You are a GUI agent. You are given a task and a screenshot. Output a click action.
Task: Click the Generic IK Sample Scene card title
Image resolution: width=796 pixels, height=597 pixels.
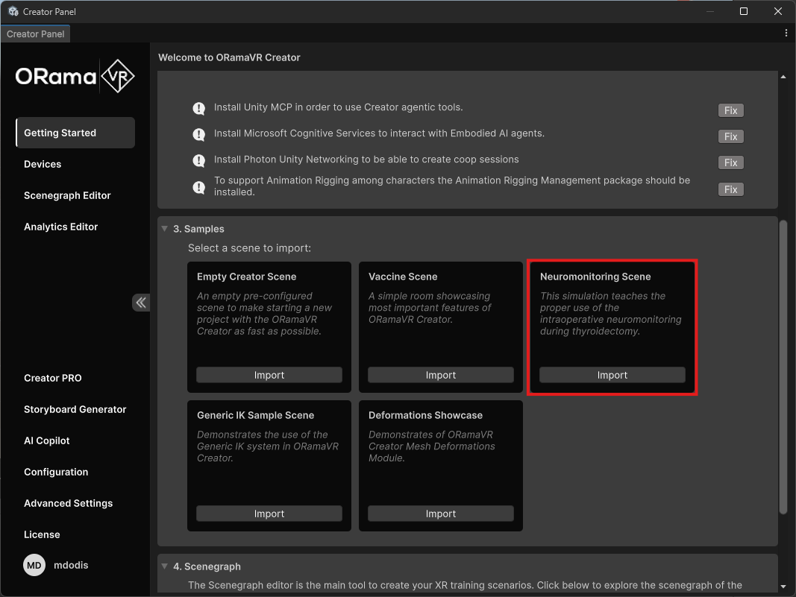coord(255,415)
